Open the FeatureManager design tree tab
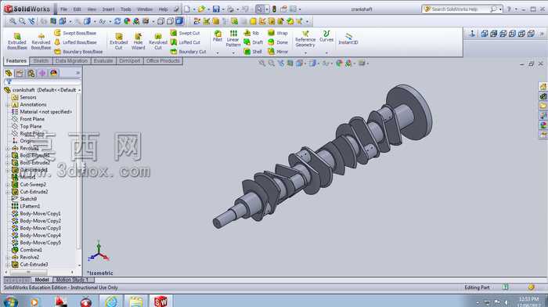The width and height of the screenshot is (548, 307). click(9, 73)
